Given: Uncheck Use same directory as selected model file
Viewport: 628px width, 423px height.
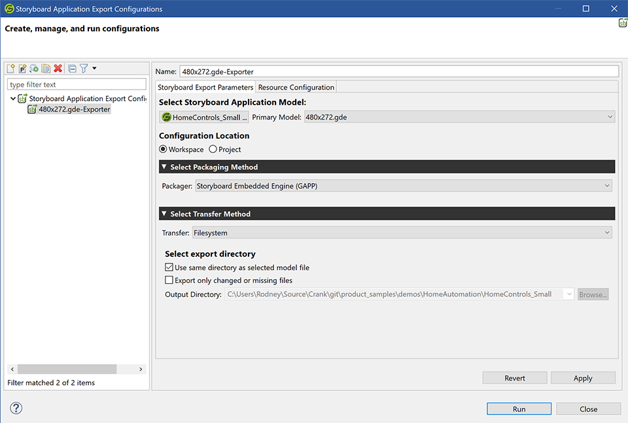Looking at the screenshot, I should [169, 267].
